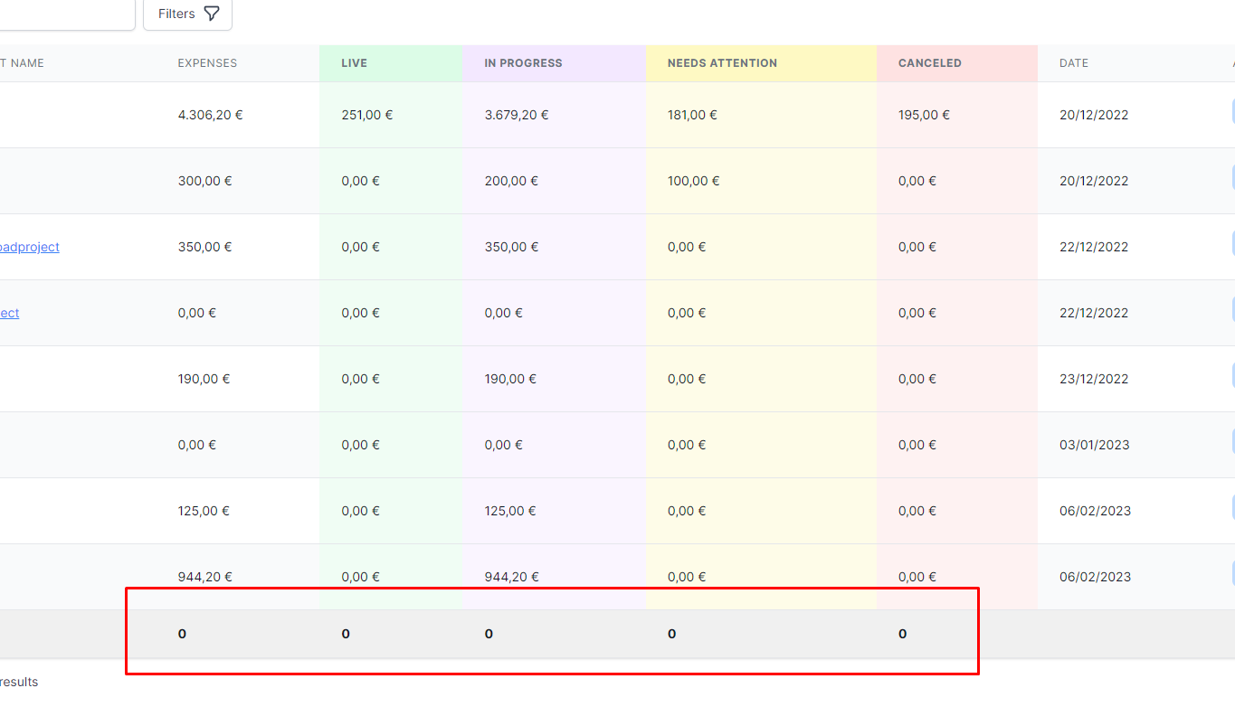
Task: Select the date in the 125,00 € expenses row
Action: 1095,511
